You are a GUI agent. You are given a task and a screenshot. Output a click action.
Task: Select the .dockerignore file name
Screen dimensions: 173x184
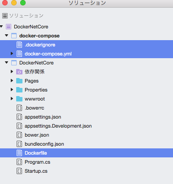(x=40, y=45)
